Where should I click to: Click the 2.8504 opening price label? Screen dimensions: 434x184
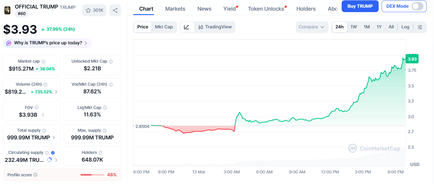tap(142, 126)
